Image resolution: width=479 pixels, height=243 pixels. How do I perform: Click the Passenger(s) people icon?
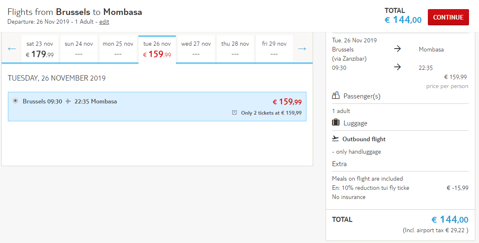336,96
